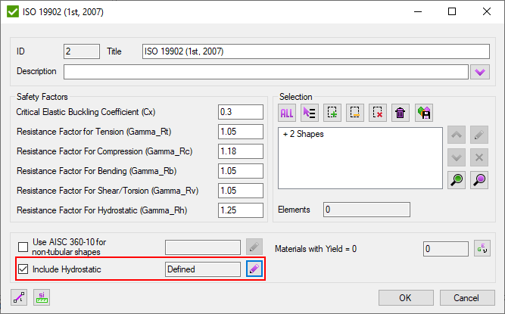
Task: Select ALL elements in Selection toolbar
Action: click(x=287, y=113)
